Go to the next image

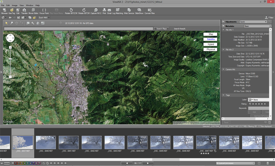(148, 163)
